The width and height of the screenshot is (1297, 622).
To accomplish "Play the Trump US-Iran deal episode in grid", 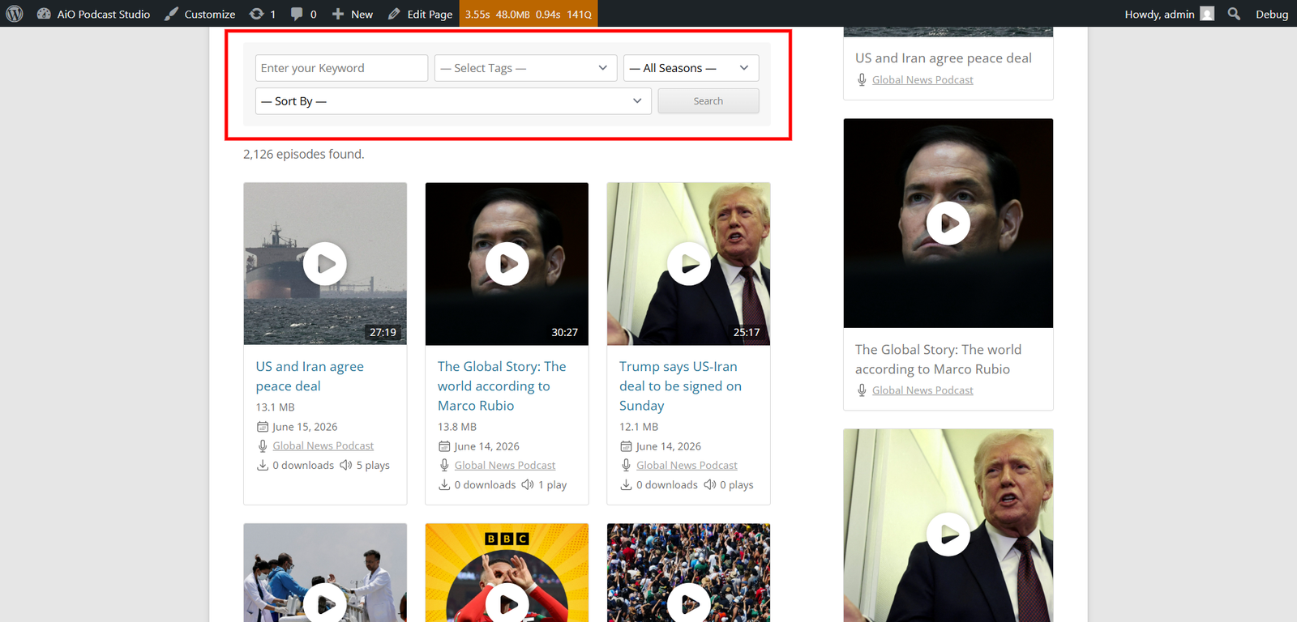I will 689,264.
